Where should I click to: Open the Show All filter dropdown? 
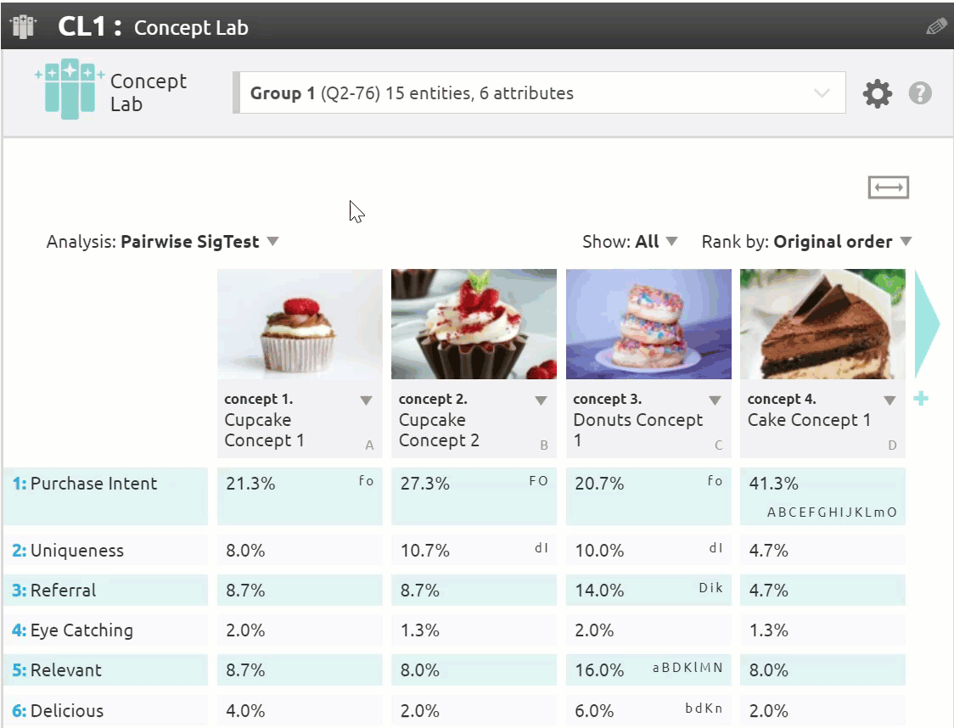pos(671,242)
